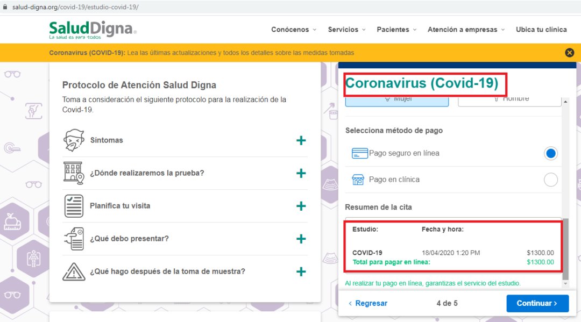The image size is (581, 322).
Task: Close the Coronavirus yellow banner
Action: pos(570,53)
